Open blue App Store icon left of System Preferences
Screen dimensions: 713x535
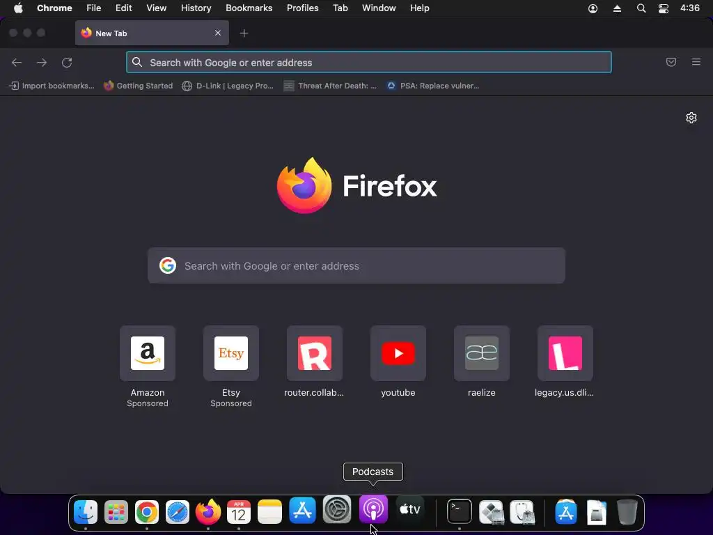click(x=302, y=510)
